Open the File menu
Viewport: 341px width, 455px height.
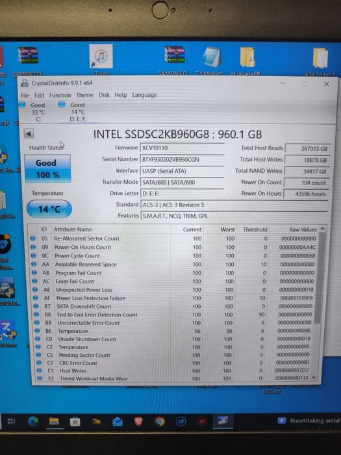(25, 96)
